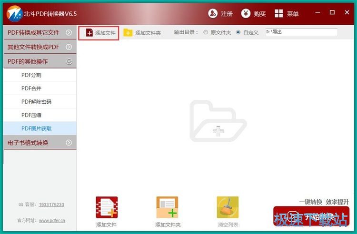Open the PDF分割 function

[x=40, y=75]
